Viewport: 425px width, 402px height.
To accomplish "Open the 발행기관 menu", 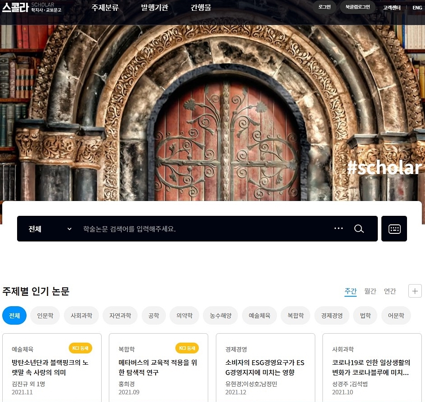I will [154, 8].
